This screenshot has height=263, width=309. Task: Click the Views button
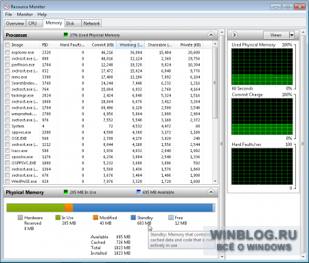tap(276, 35)
